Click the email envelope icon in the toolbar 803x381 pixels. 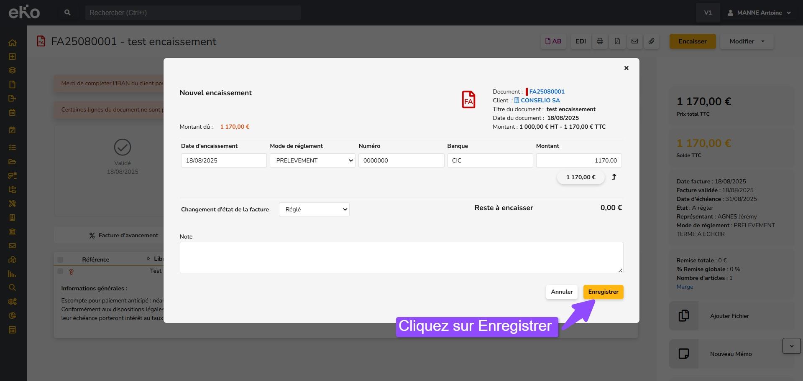(x=634, y=41)
